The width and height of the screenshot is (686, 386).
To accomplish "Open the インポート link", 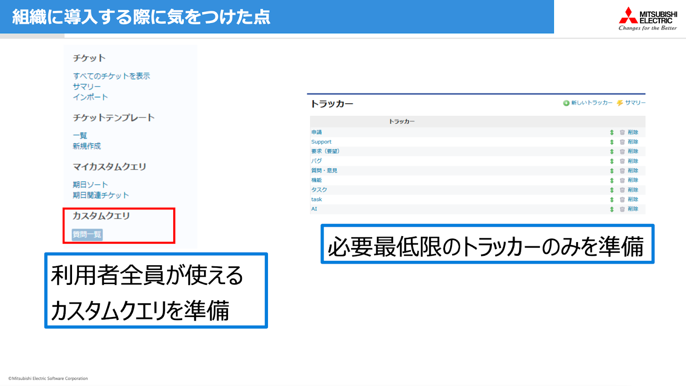I will click(x=90, y=97).
